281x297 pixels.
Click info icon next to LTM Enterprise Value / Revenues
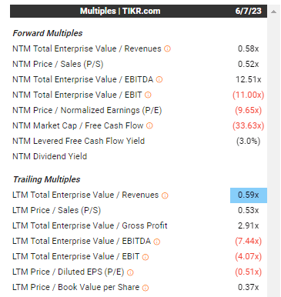[x=165, y=195]
